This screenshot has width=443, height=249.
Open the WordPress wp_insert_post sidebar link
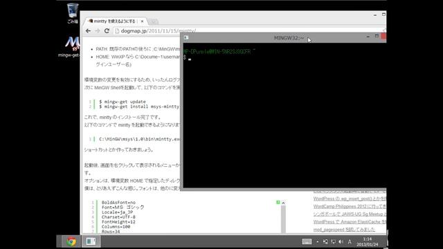click(x=350, y=199)
